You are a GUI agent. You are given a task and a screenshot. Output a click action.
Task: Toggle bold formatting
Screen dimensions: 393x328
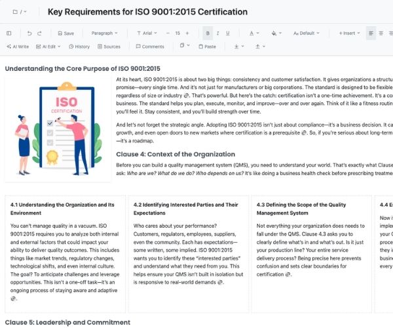(x=208, y=33)
